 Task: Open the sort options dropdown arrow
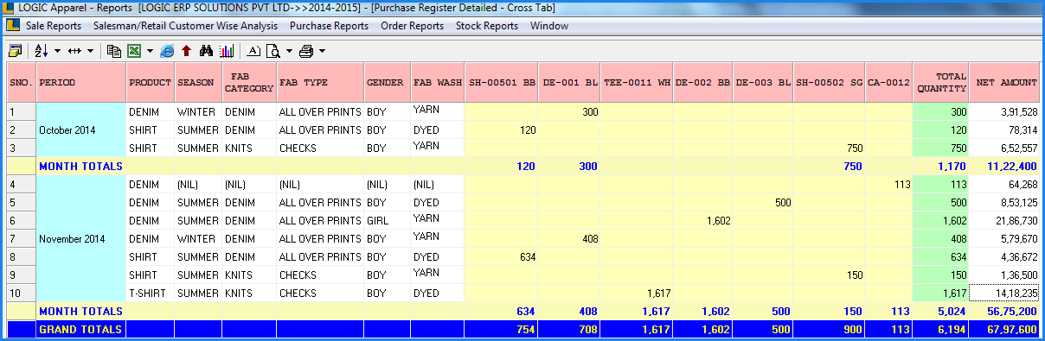point(57,51)
